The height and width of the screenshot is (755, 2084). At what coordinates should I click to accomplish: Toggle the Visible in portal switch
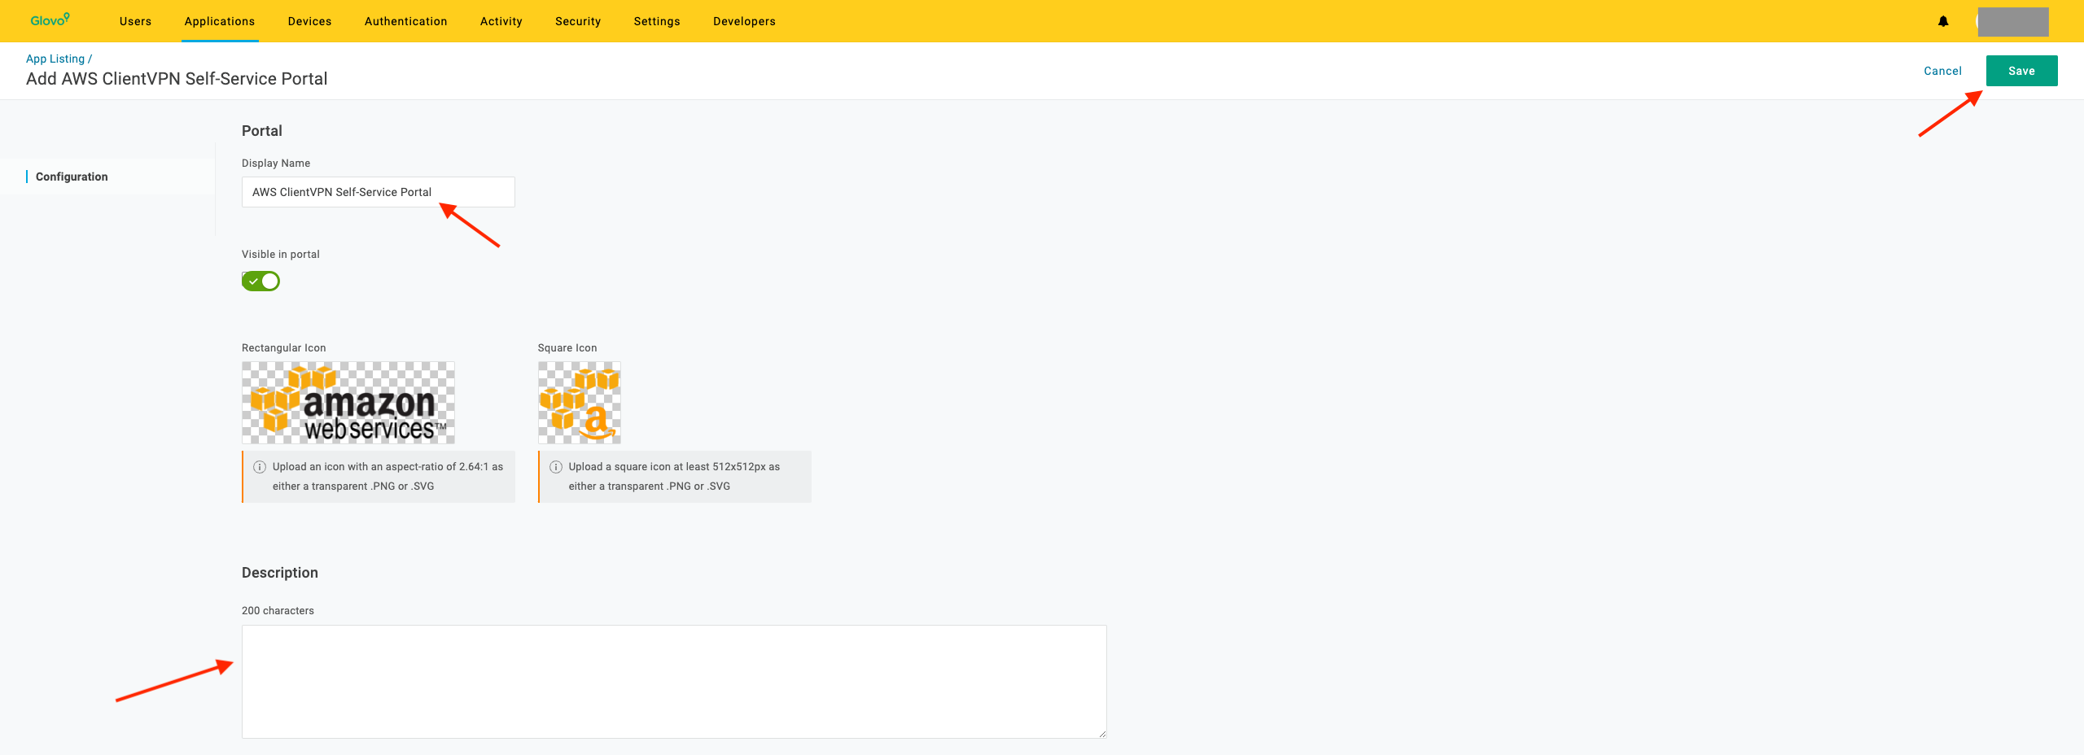pyautogui.click(x=260, y=281)
